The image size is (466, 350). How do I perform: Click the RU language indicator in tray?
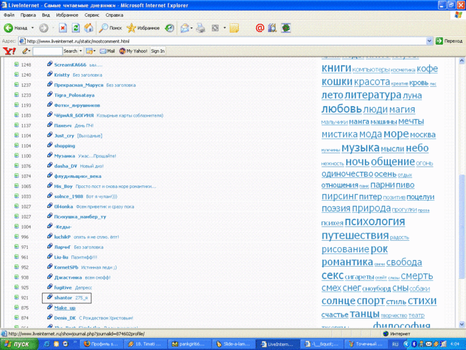point(395,344)
